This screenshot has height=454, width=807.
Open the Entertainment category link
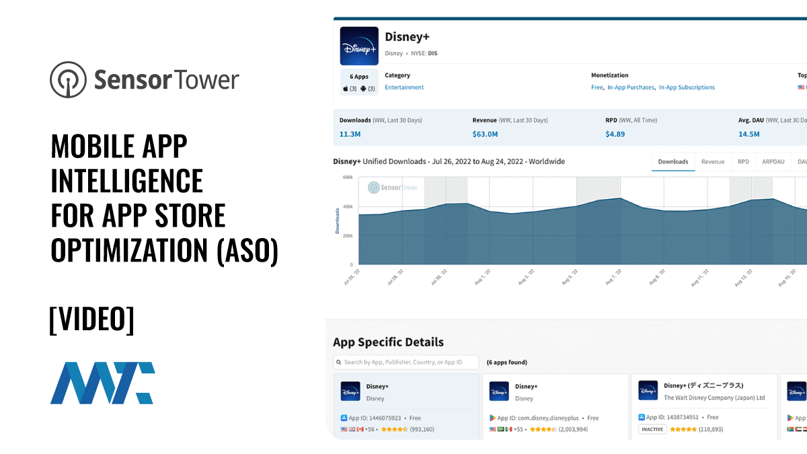[404, 87]
